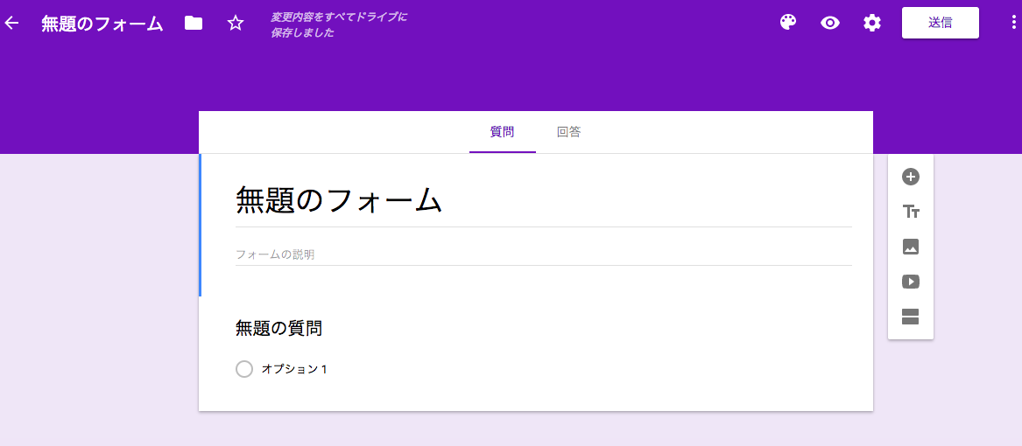Viewport: 1022px width, 446px height.
Task: Rename the form title in the header bar
Action: [x=102, y=24]
